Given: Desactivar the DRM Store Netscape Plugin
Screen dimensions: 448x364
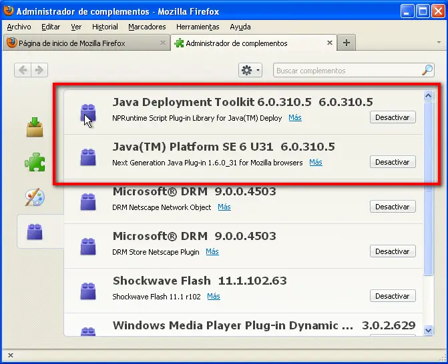Looking at the screenshot, I should (393, 251).
